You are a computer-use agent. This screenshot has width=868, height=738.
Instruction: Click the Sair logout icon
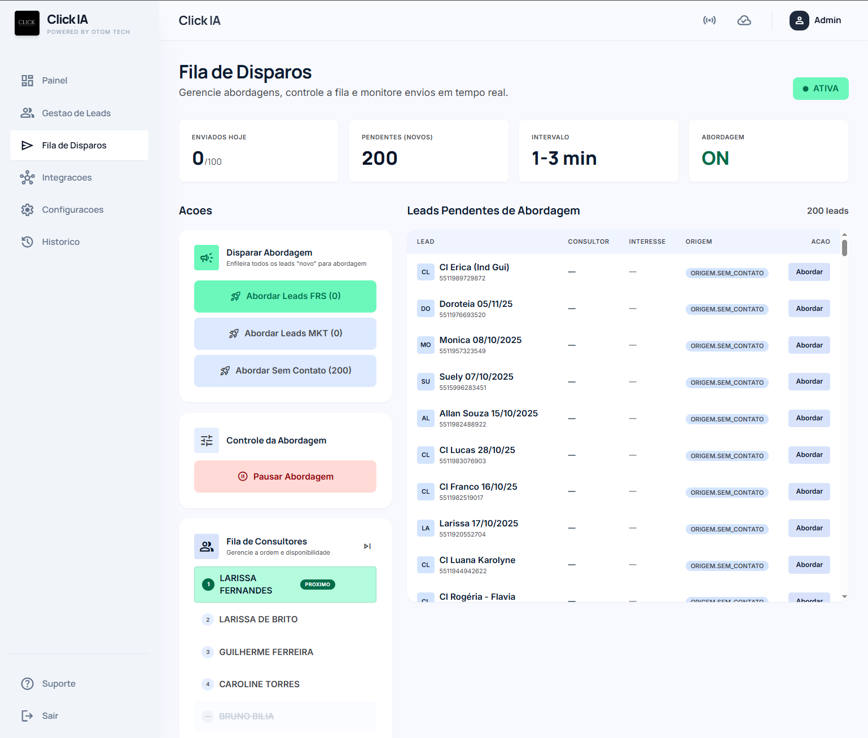pyautogui.click(x=27, y=715)
